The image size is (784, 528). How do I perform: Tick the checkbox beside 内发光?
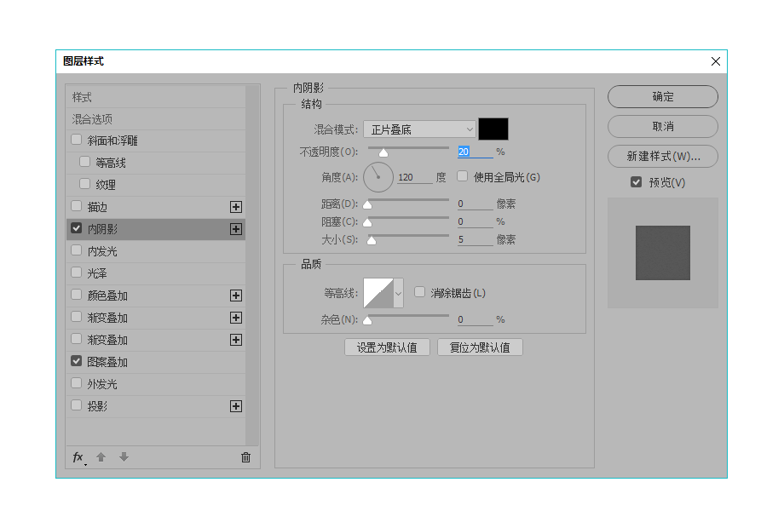tap(77, 250)
